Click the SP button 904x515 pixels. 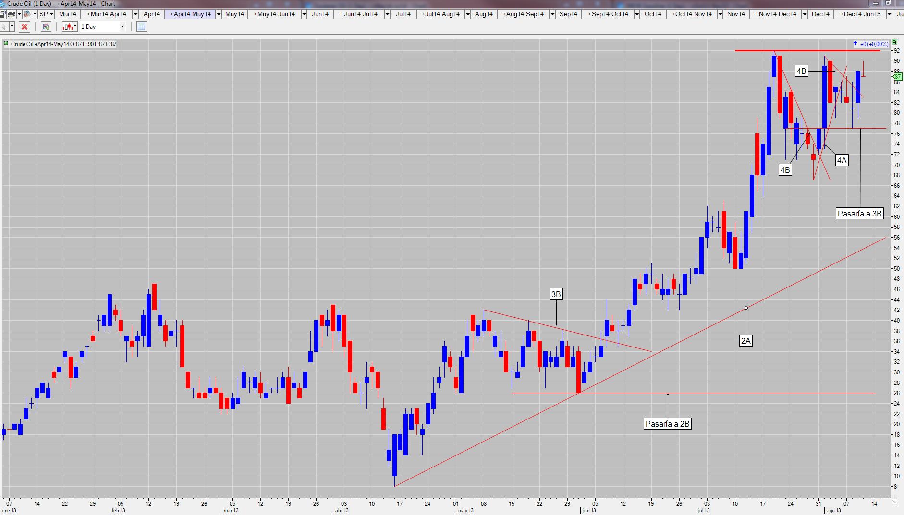tap(44, 14)
